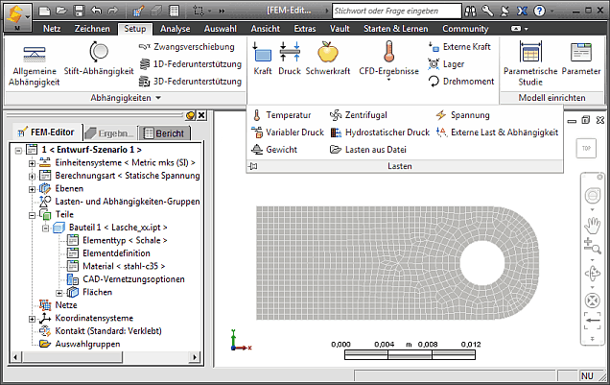Expand the Einheitensysteme tree node
Image resolution: width=610 pixels, height=385 pixels.
coord(33,163)
